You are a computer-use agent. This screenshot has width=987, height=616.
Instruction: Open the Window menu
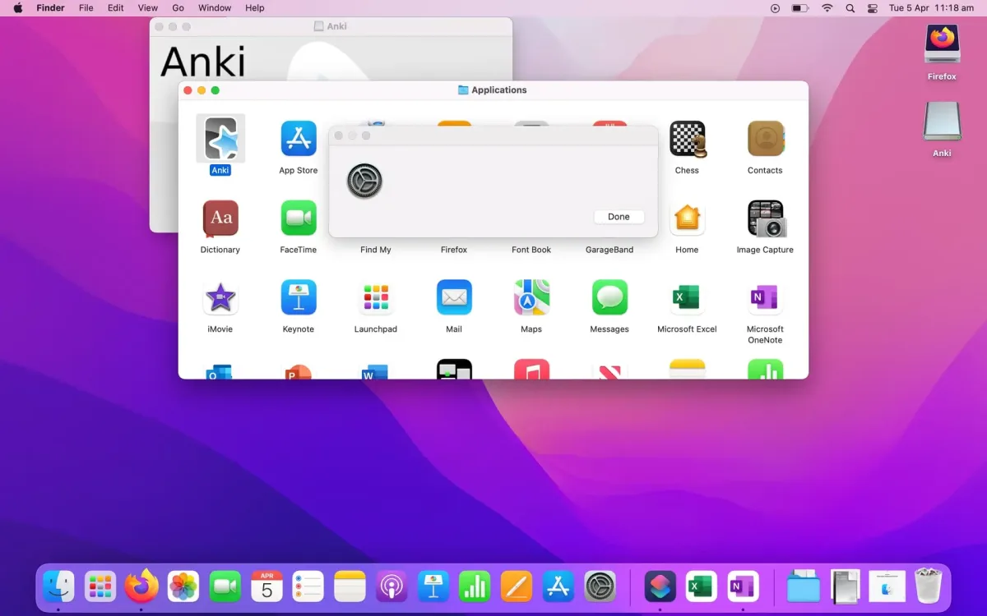coord(215,8)
